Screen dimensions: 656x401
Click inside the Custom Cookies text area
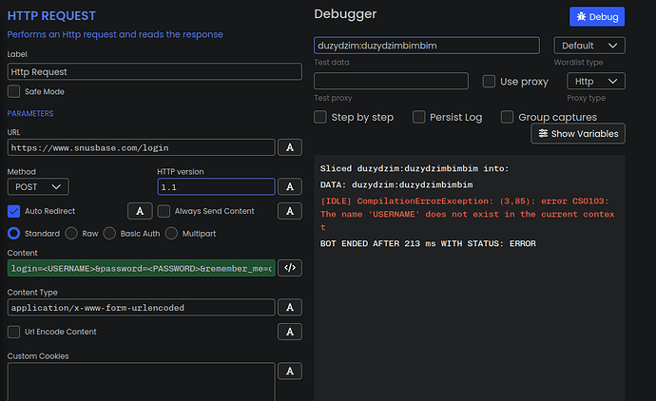pyautogui.click(x=141, y=382)
